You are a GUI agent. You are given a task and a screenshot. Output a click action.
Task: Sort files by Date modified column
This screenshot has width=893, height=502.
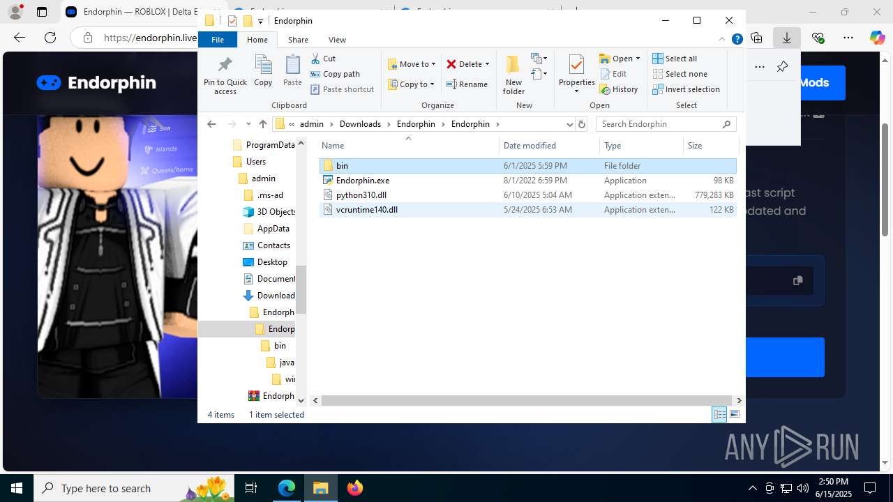549,146
